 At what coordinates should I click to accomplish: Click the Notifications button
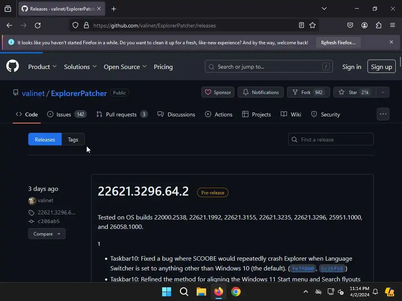[261, 92]
